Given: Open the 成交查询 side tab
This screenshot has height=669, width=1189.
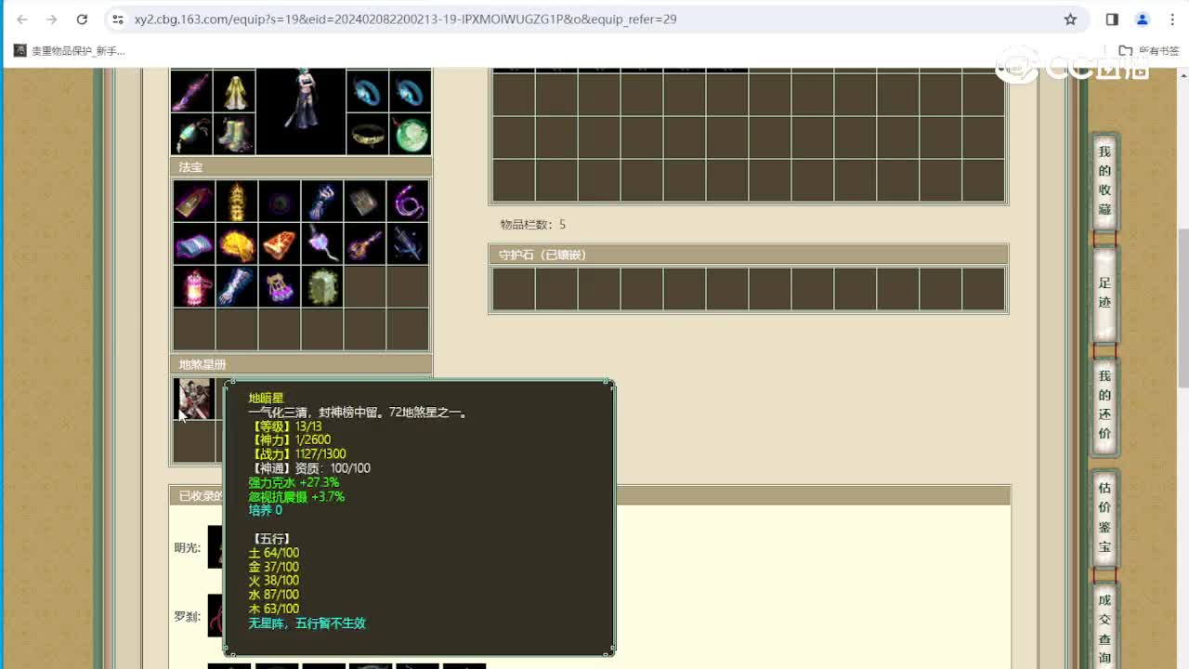Looking at the screenshot, I should pos(1104,627).
